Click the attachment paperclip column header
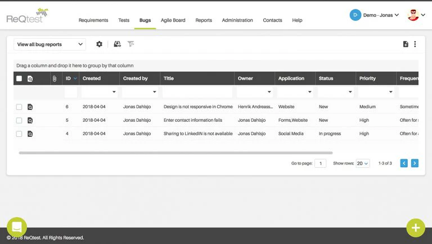The image size is (432, 244). coord(55,79)
